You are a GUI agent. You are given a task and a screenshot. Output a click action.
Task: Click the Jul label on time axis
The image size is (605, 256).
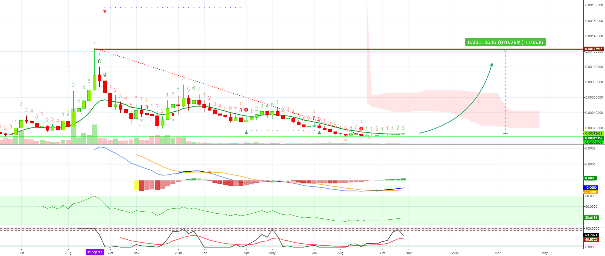[315, 253]
